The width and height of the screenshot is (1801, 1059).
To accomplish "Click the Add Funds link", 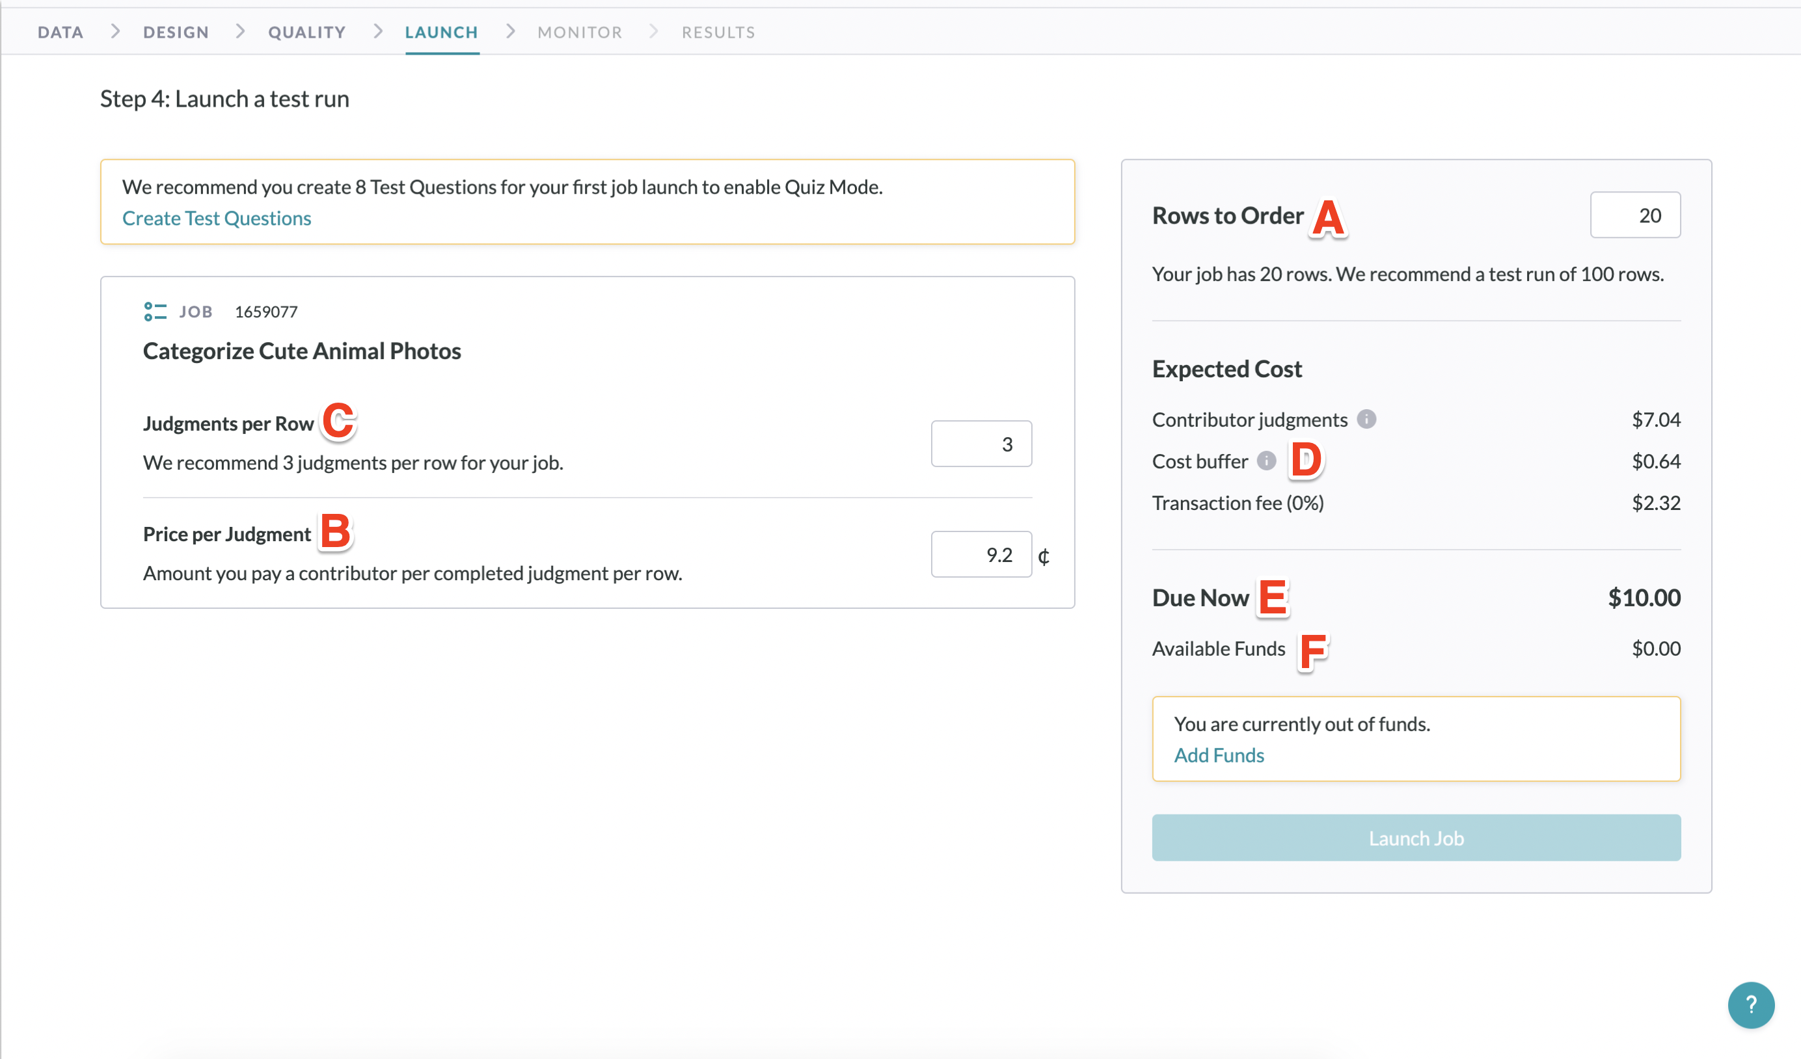I will 1219,755.
